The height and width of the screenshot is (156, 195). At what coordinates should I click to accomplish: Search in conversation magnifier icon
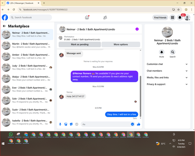tap(172, 52)
